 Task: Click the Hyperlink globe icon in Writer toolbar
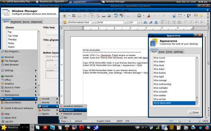point(174,16)
